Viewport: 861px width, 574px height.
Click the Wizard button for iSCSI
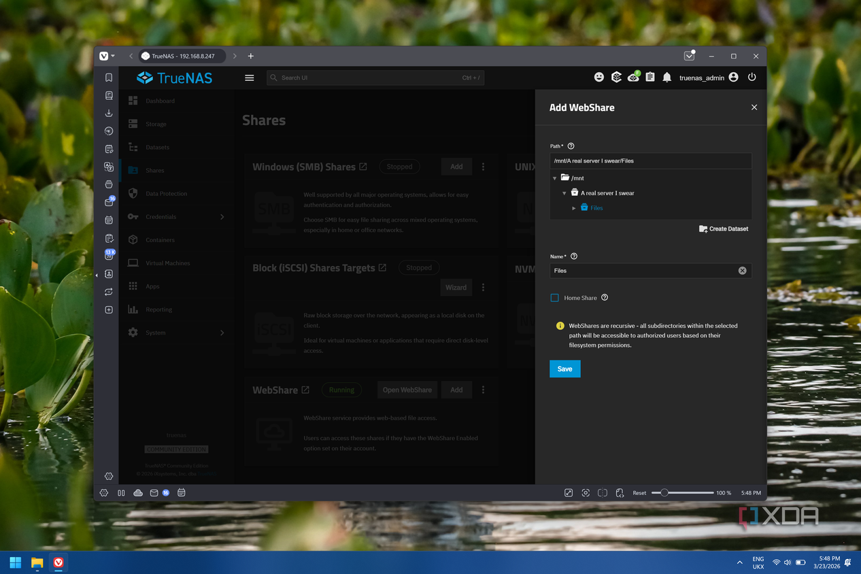[456, 287]
